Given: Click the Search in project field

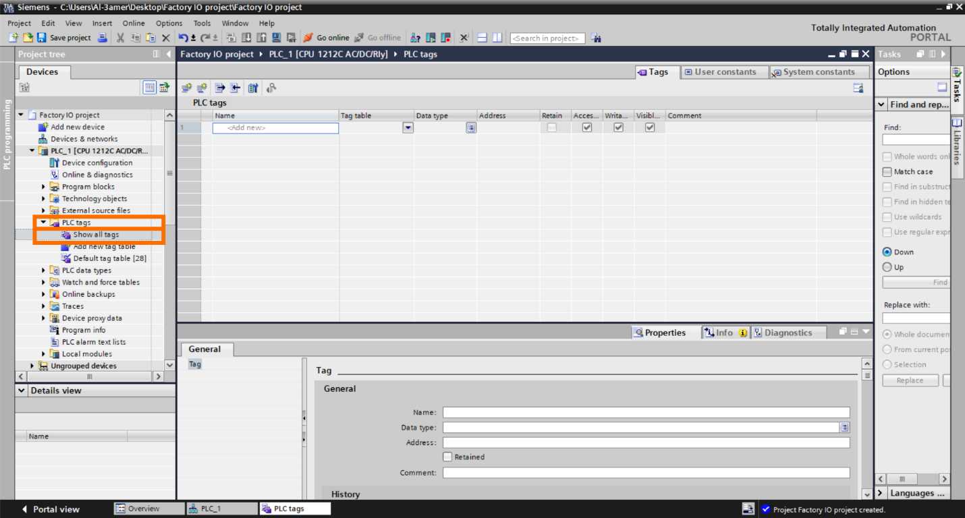Looking at the screenshot, I should [x=547, y=38].
